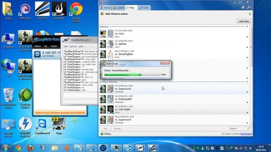Select the vs. Psikopat64 challenge entry
The image size is (271, 152).
pyautogui.click(x=174, y=99)
